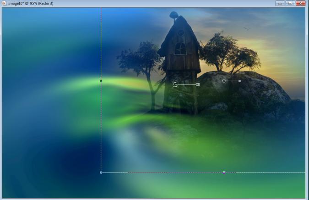Click the Image10 document icon in title bar
This screenshot has height=200, width=309.
click(4, 3)
